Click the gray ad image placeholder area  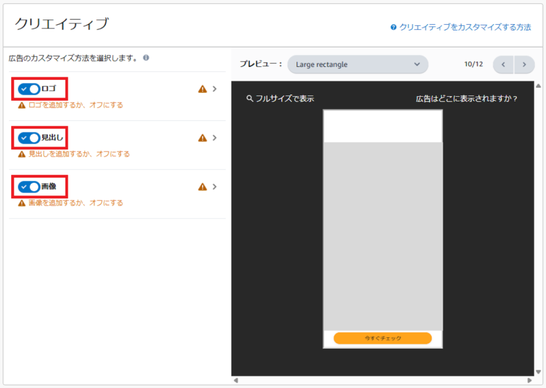382,235
